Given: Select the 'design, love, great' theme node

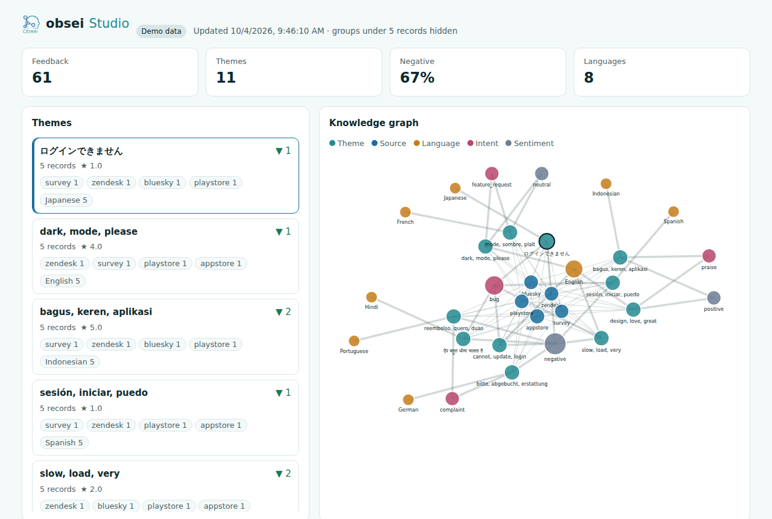Looking at the screenshot, I should click(633, 310).
